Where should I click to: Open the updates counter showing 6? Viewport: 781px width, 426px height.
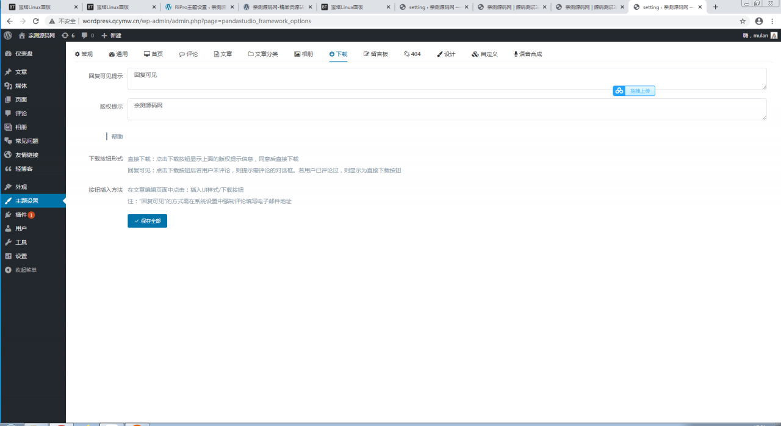(x=68, y=35)
